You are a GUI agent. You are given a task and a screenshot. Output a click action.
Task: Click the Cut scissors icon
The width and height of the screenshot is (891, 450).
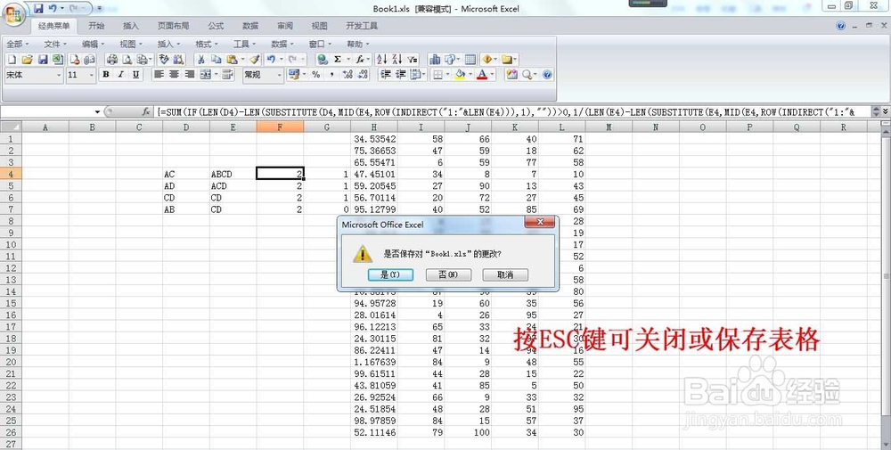click(x=200, y=59)
